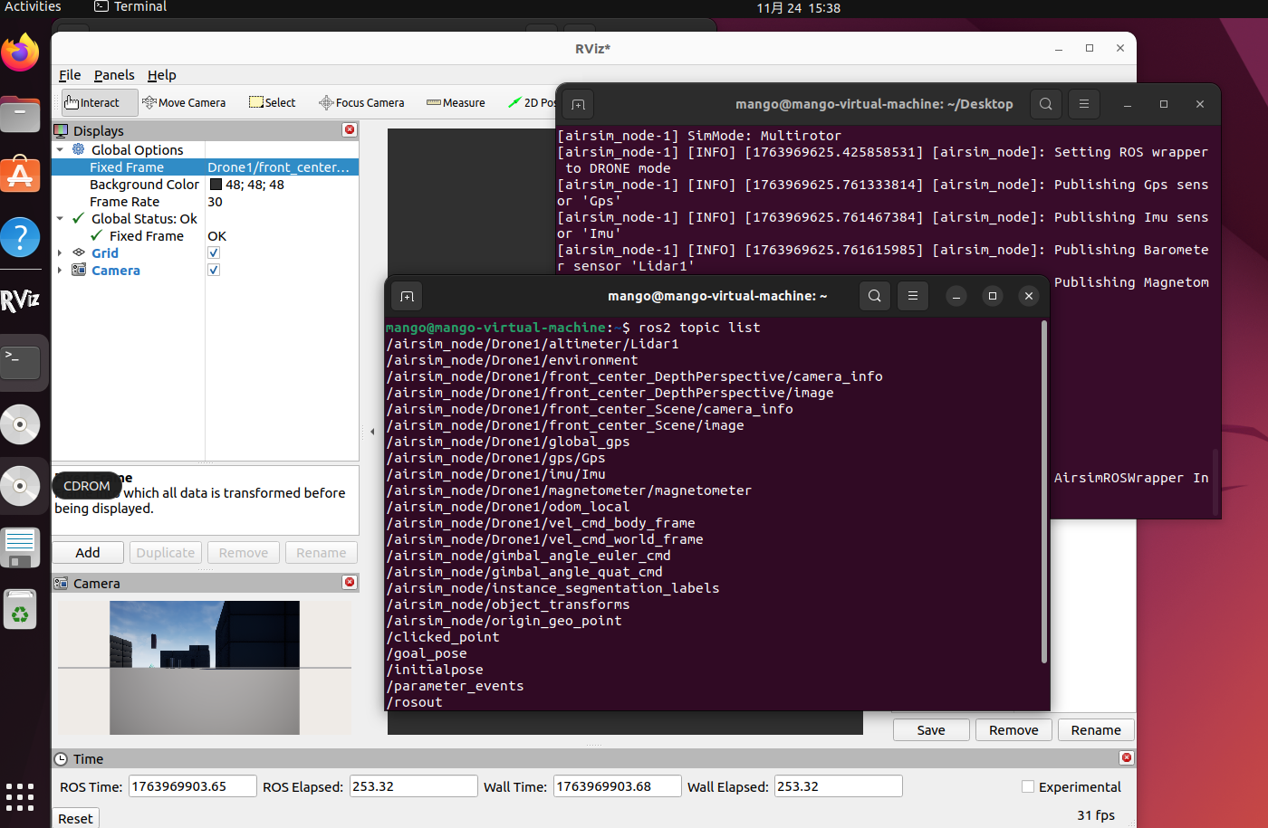Viewport: 1268px width, 828px height.
Task: Open the Trash in the dock
Action: coord(20,610)
